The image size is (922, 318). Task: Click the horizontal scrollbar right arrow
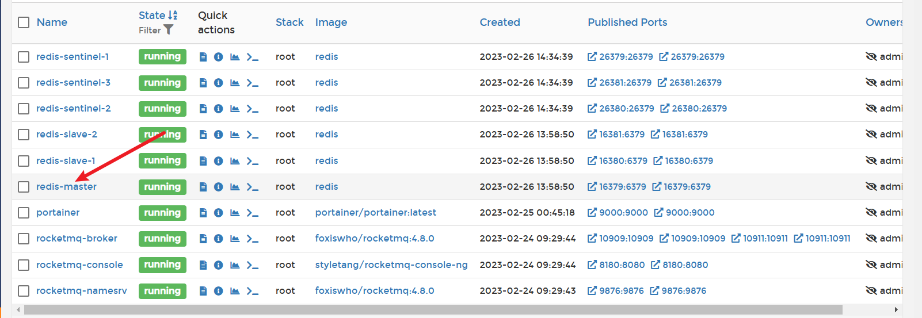pos(896,310)
